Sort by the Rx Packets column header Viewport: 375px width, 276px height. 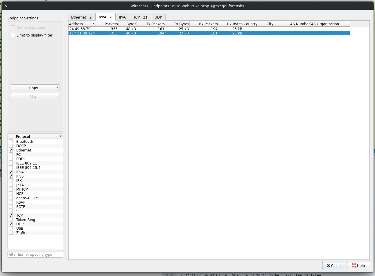[x=204, y=24]
